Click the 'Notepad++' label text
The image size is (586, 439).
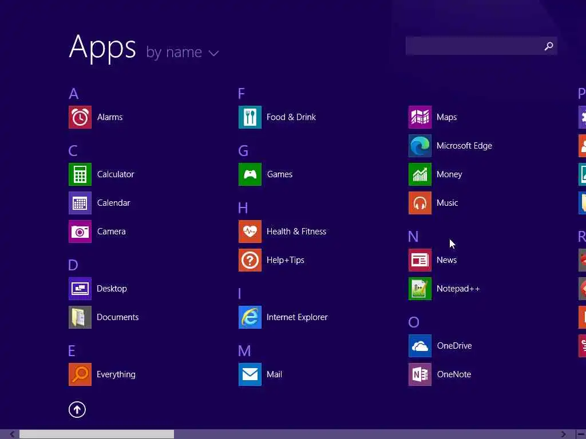click(458, 289)
